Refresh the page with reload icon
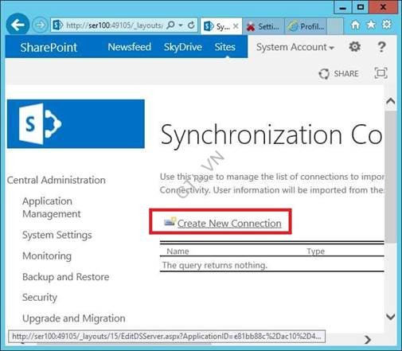 click(x=191, y=25)
